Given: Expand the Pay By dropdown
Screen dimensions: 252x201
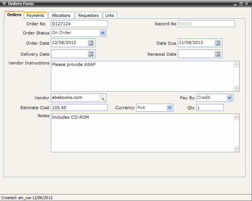Looking at the screenshot, I should [229, 98].
